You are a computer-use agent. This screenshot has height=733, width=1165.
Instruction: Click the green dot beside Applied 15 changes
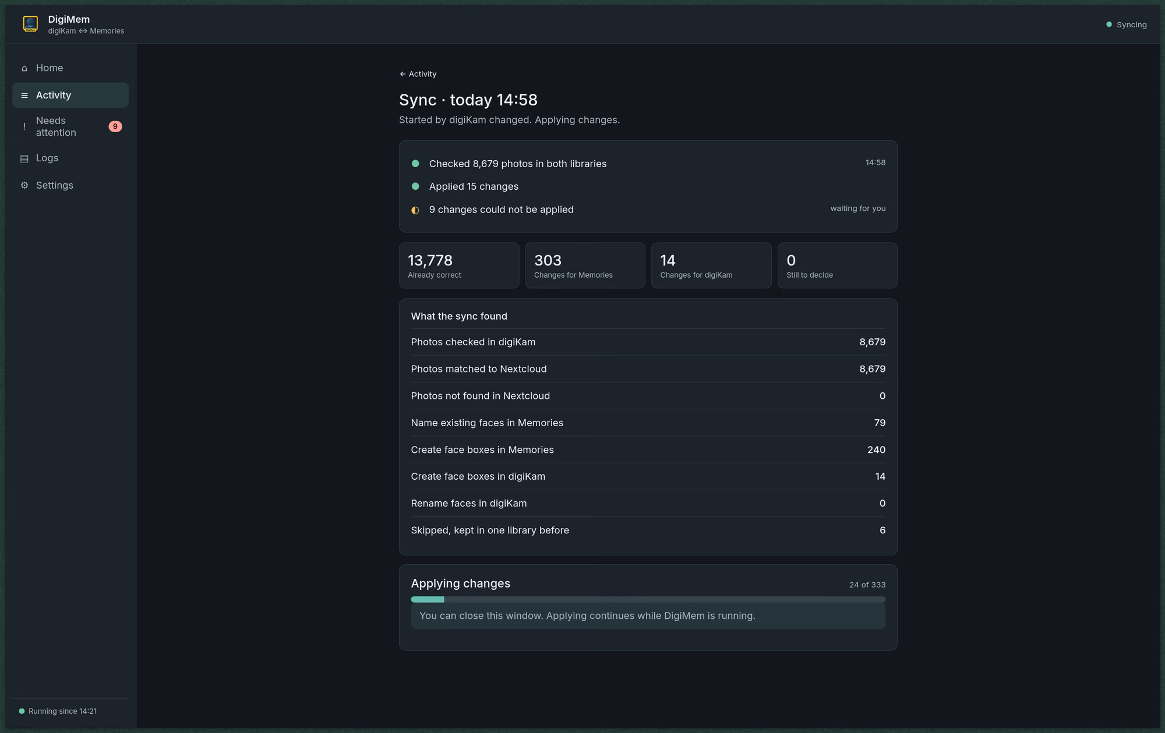coord(415,186)
